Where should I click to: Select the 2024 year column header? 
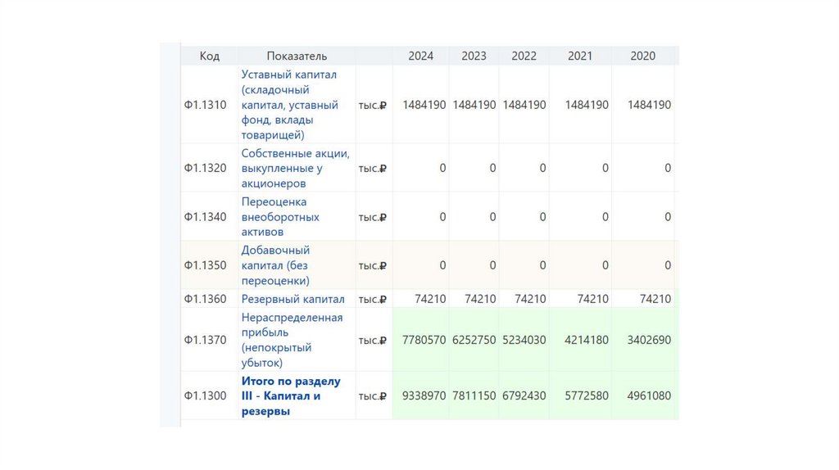(x=421, y=56)
